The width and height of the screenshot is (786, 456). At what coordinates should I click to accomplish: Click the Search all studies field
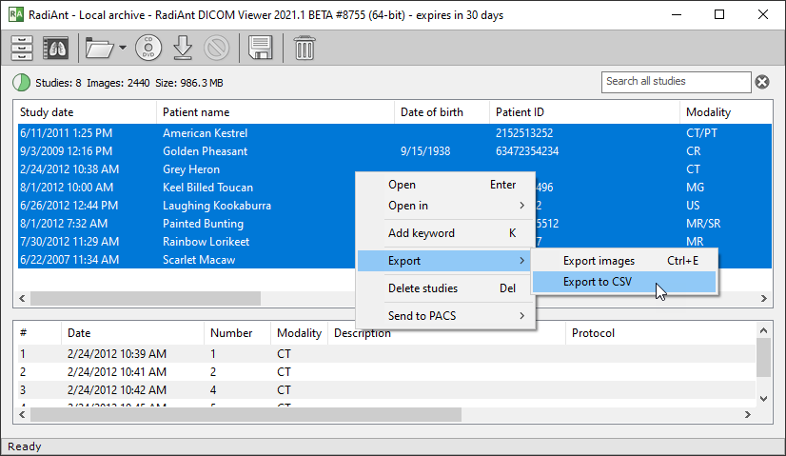pos(676,82)
